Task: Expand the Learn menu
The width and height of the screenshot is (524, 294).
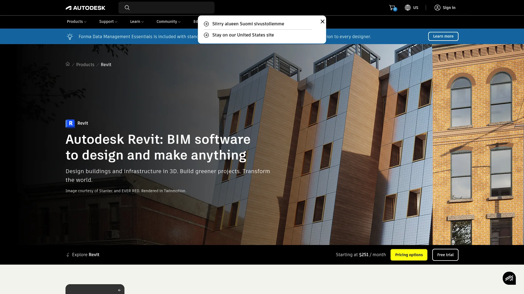Action: 137,22
